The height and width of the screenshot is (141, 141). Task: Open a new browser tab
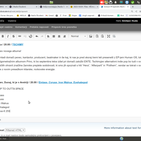pyautogui.click(x=133, y=7)
